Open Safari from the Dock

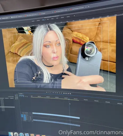click(x=22, y=135)
